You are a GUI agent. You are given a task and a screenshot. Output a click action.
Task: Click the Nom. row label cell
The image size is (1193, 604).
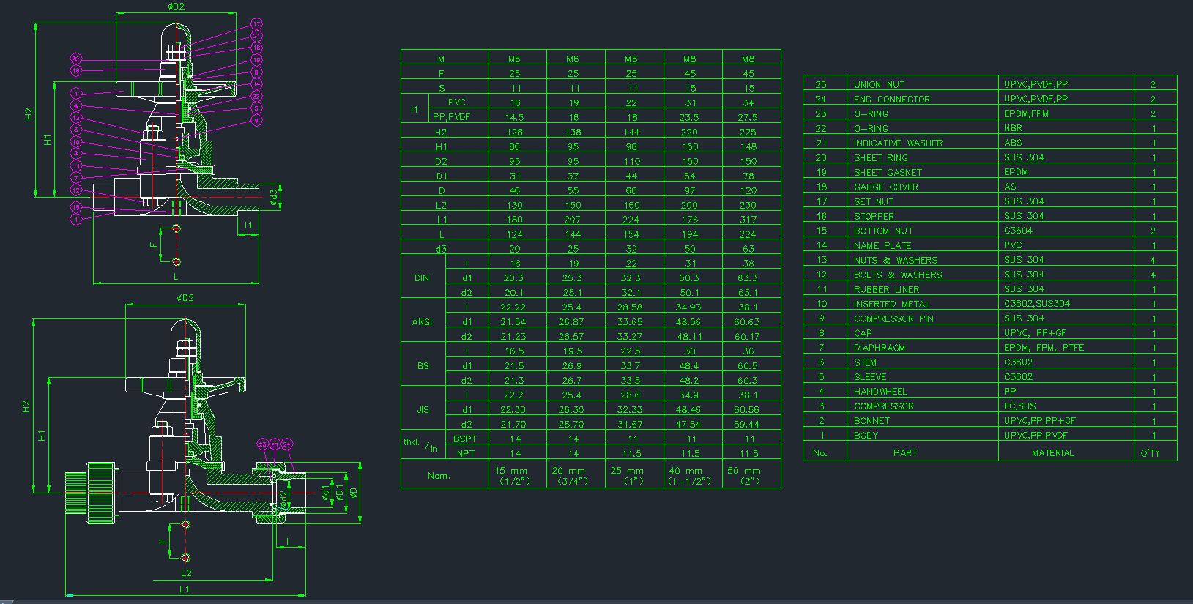[x=439, y=476]
